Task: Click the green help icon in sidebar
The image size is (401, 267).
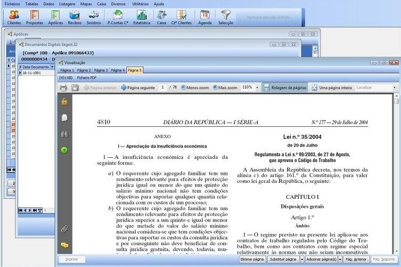Action: click(x=65, y=150)
